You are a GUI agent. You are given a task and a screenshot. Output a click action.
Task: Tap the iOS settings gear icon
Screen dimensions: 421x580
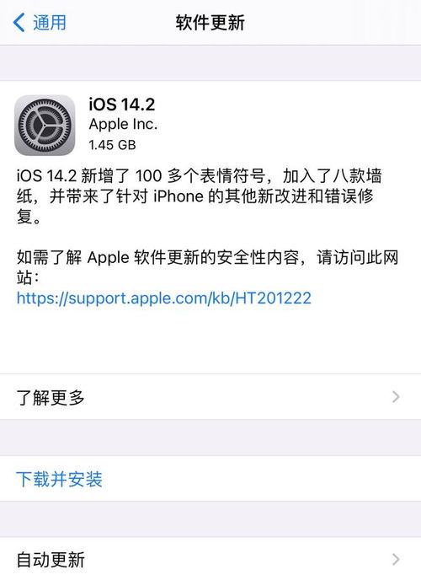(x=45, y=125)
